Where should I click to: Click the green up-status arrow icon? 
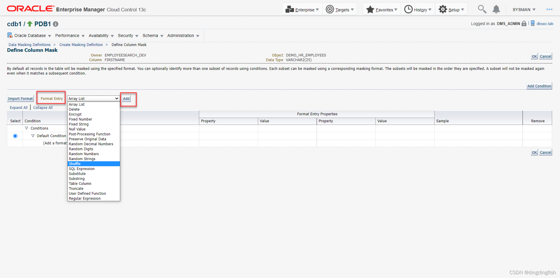click(x=30, y=24)
